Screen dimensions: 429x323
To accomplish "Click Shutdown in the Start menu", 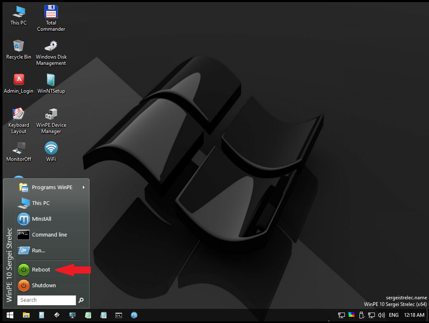I will (51, 285).
